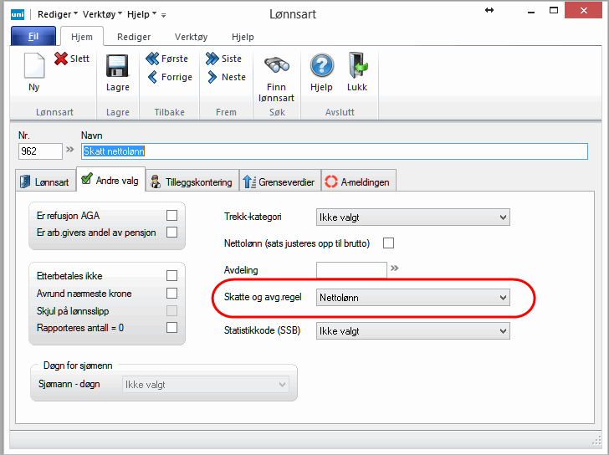Close the window with Lukk icon
The image size is (609, 455).
(x=357, y=66)
